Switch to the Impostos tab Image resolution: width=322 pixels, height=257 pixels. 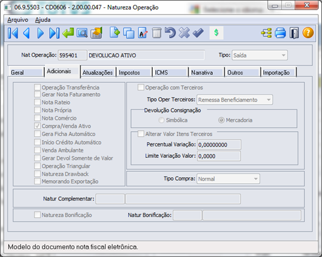134,73
